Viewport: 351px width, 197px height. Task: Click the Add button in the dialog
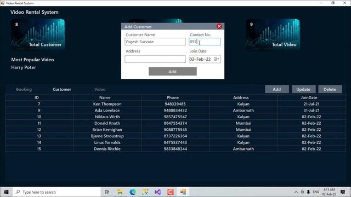pyautogui.click(x=173, y=72)
